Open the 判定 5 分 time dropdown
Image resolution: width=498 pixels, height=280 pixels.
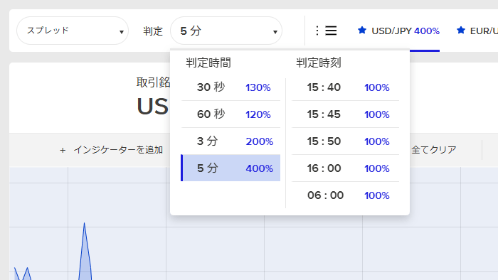pyautogui.click(x=226, y=31)
